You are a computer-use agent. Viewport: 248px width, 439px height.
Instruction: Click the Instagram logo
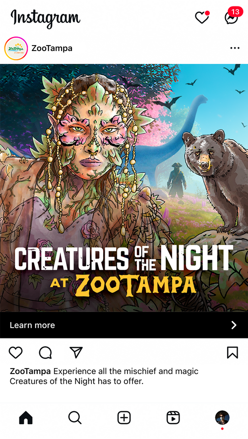[x=46, y=18]
